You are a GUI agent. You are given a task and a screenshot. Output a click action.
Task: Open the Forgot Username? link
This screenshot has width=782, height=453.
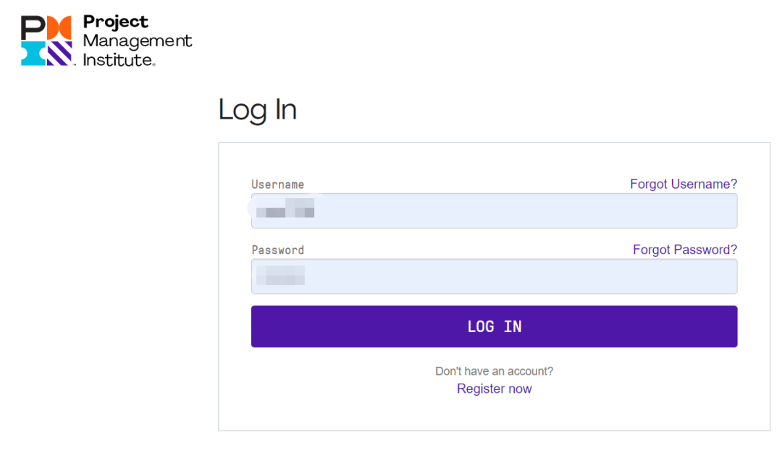(x=684, y=184)
